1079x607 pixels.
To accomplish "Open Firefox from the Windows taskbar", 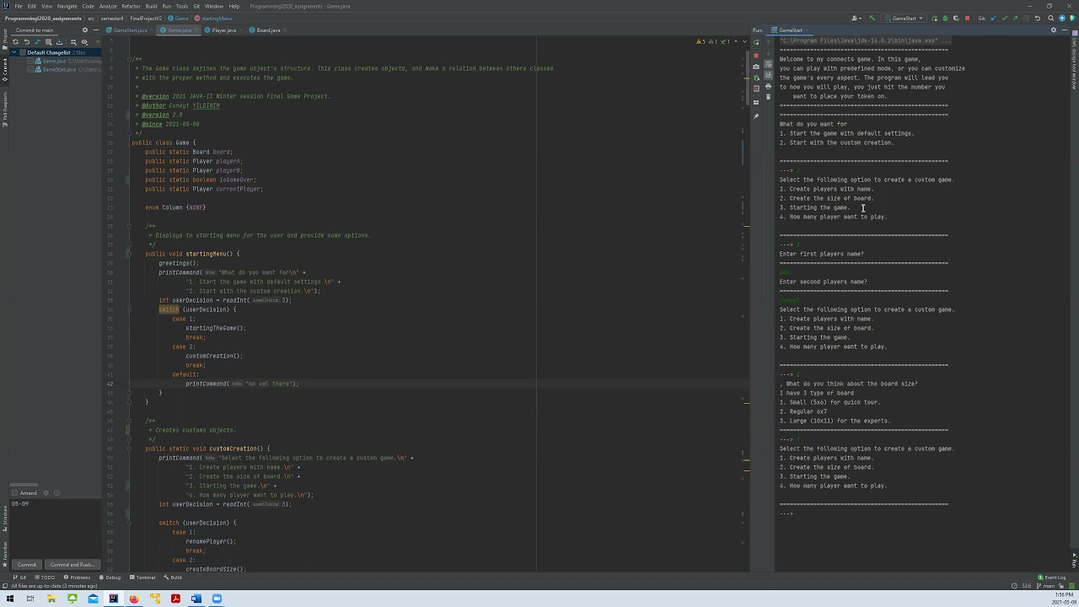I will (x=133, y=599).
